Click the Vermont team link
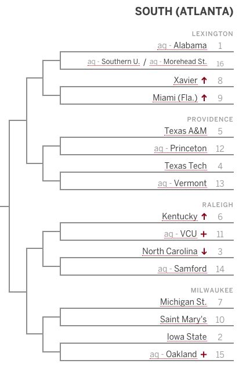Image resolution: width=239 pixels, height=367 pixels. click(190, 183)
